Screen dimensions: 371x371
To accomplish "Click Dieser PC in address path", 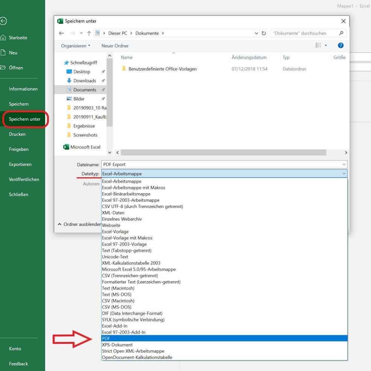I will coord(118,33).
